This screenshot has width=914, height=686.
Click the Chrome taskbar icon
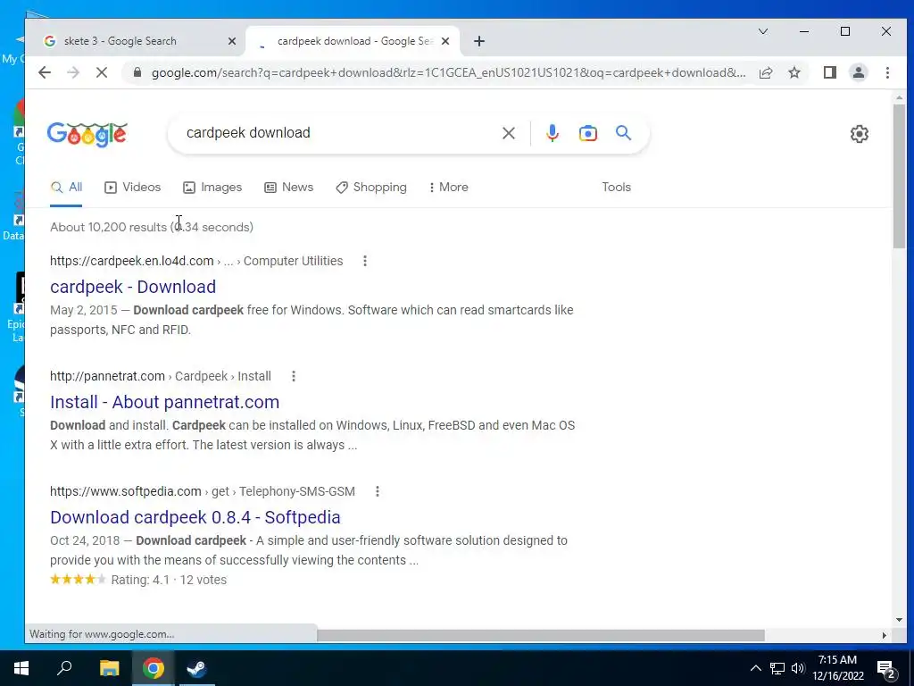[x=153, y=668]
